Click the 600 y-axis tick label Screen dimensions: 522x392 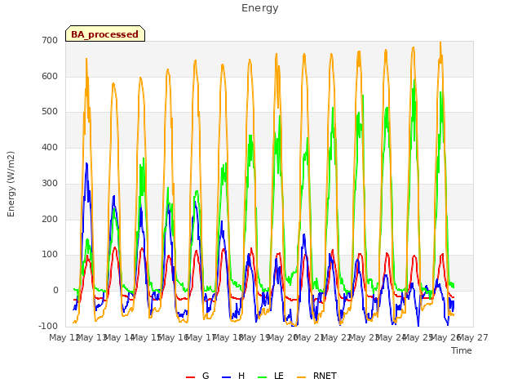(x=50, y=76)
